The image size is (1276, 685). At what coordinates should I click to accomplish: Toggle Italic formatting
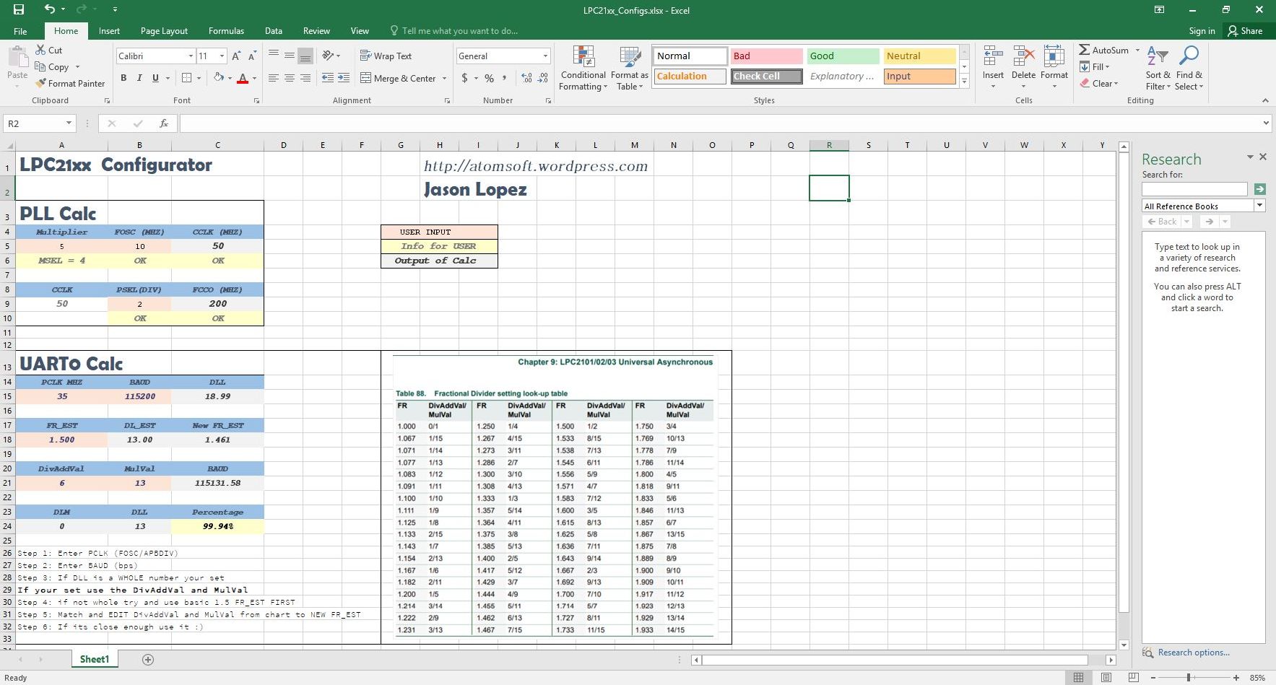[x=139, y=78]
